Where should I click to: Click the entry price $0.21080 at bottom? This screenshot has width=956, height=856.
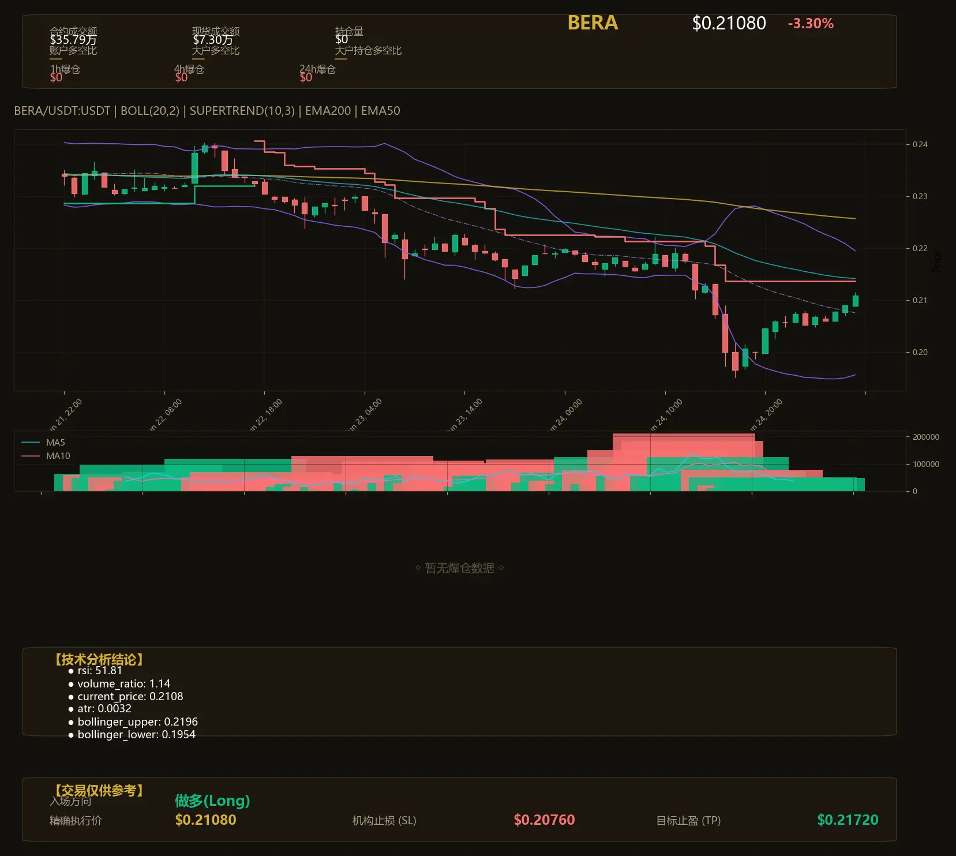[x=205, y=820]
